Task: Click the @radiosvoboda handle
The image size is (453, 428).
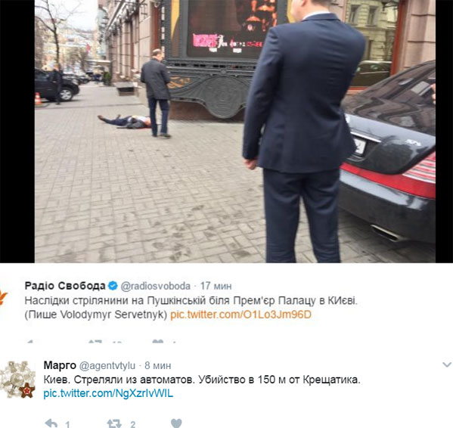Action: (156, 286)
